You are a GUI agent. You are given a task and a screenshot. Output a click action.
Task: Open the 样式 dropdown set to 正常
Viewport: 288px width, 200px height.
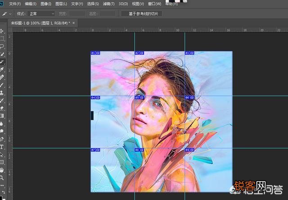(41, 14)
